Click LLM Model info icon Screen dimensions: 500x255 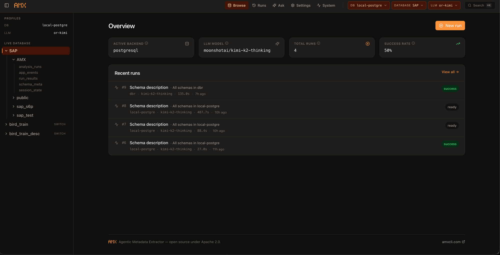point(227,43)
